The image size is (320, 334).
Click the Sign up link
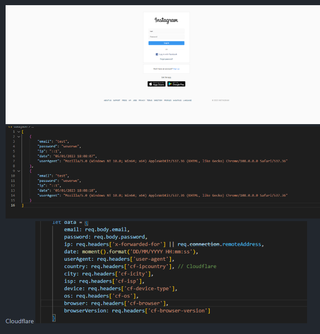point(176,69)
